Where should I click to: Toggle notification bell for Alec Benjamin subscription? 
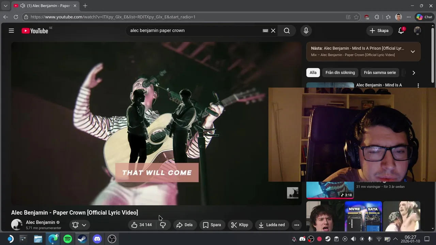(x=76, y=225)
